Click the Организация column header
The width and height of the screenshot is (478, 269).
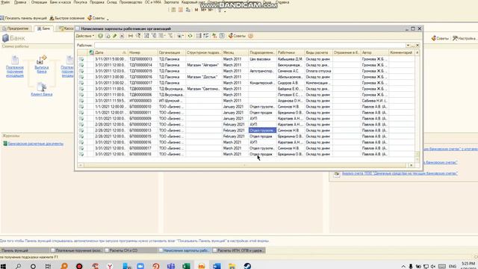pos(171,52)
